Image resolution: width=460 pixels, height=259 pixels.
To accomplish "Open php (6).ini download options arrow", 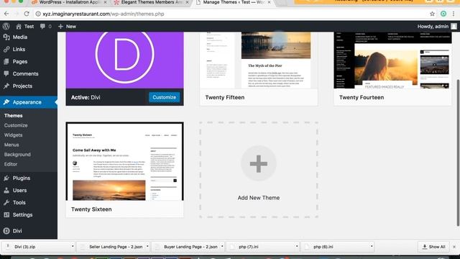I will tap(372, 246).
